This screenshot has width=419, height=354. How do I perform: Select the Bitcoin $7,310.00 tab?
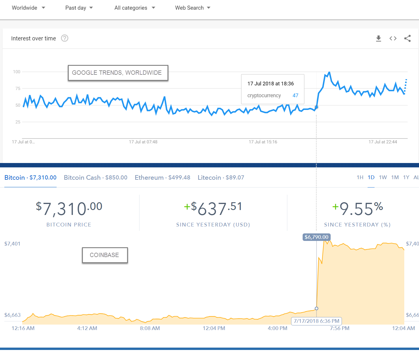31,177
